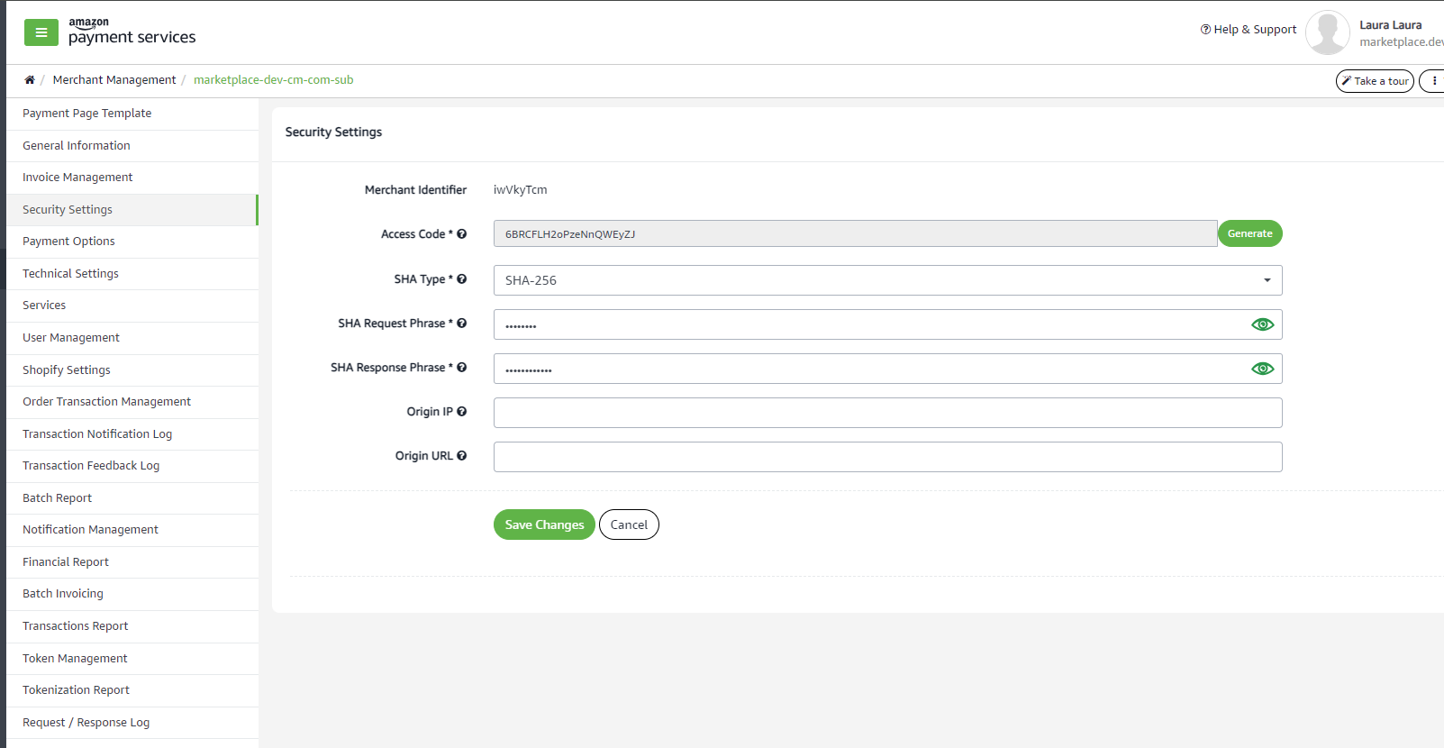Viewport: 1444px width, 748px height.
Task: Click the Amazon Payment Services logo
Action: tap(132, 32)
